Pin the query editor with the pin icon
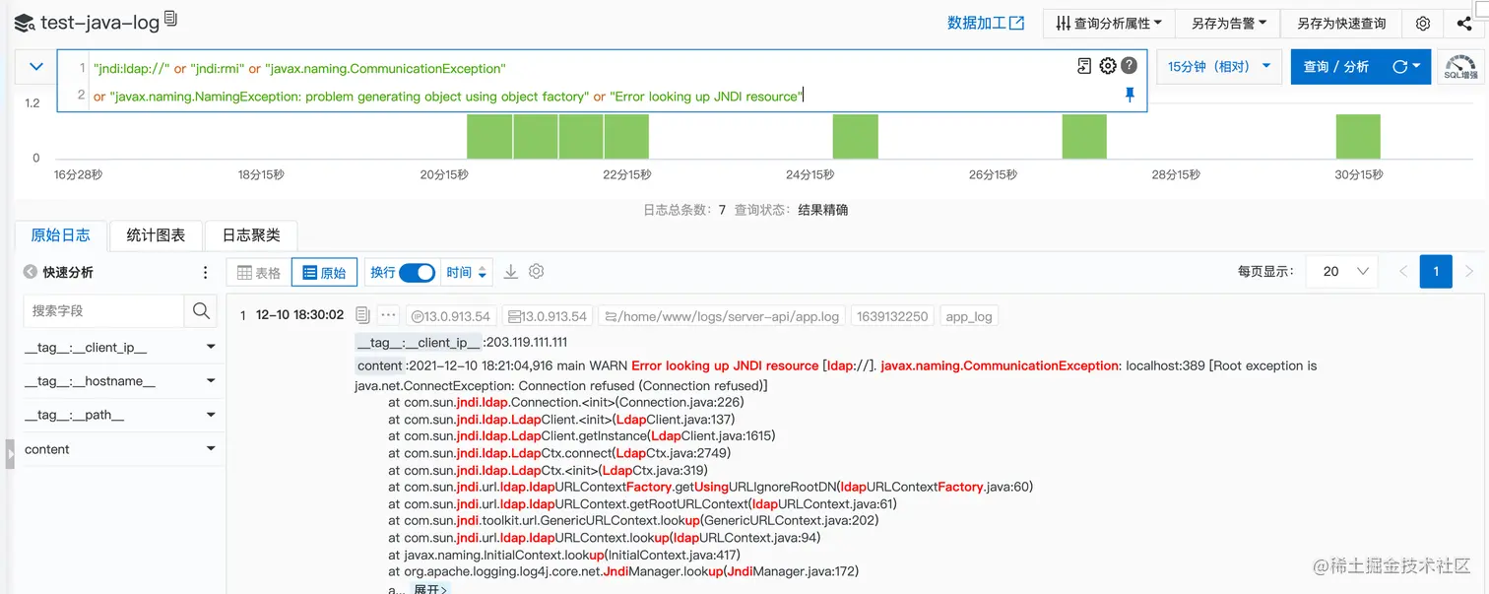Screen dimensions: 1489x594 [x=1130, y=95]
